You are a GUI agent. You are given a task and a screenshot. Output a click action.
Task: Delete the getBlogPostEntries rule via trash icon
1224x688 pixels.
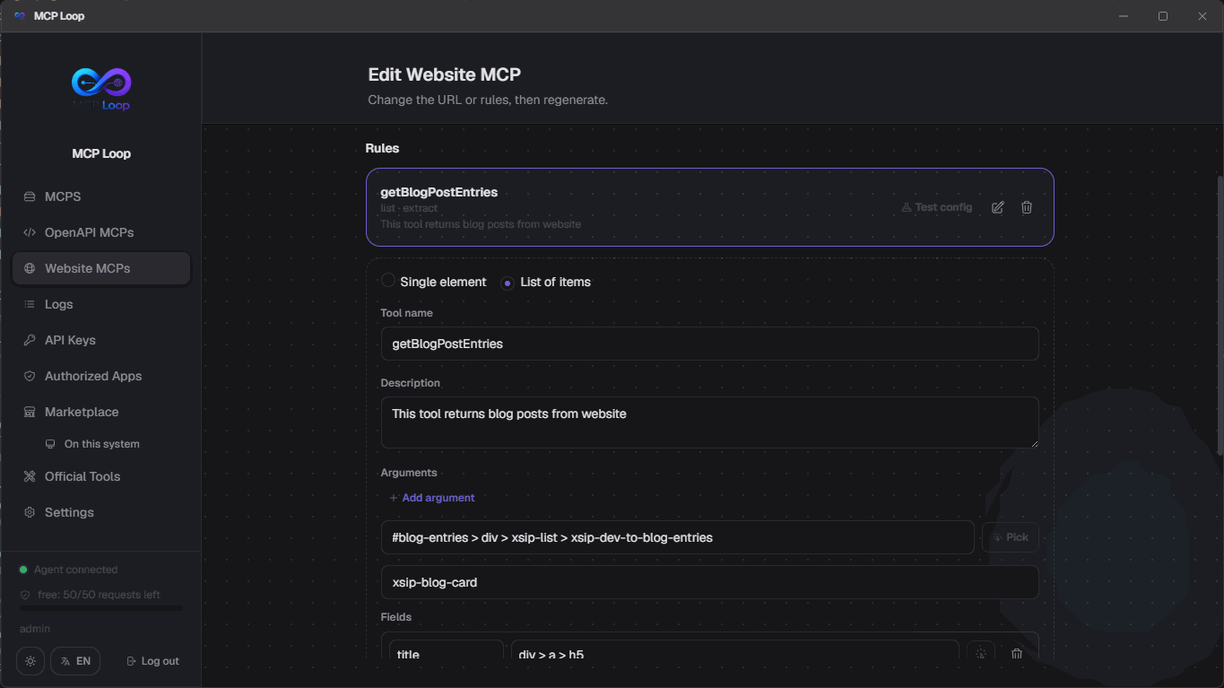coord(1027,207)
